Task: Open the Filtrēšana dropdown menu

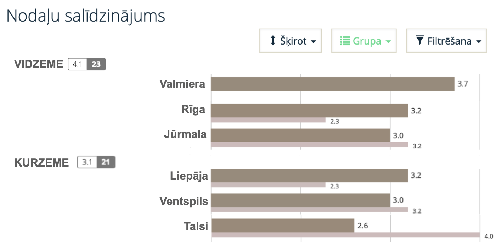Action: (x=446, y=41)
